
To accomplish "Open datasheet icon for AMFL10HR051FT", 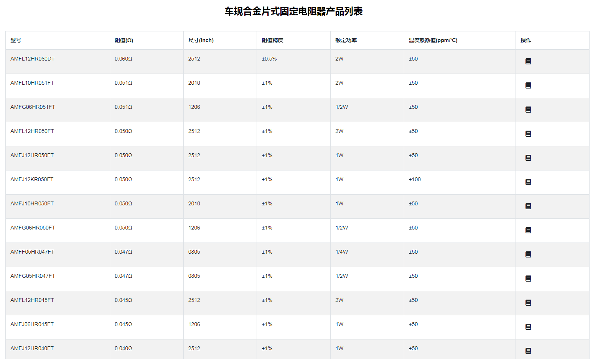I will click(x=528, y=85).
